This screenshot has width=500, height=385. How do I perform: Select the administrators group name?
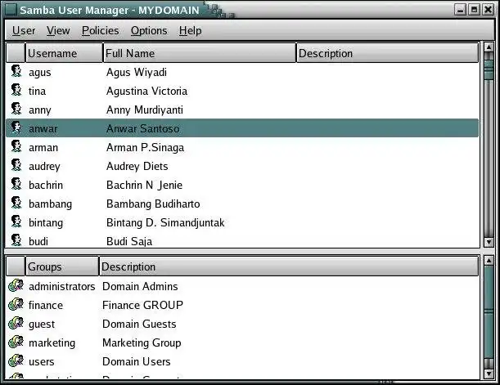[62, 286]
